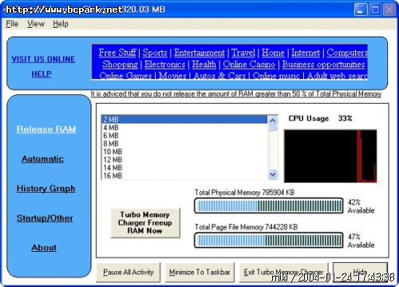Open the Startup/Other section
Image resolution: width=399 pixels, height=287 pixels.
click(x=45, y=218)
